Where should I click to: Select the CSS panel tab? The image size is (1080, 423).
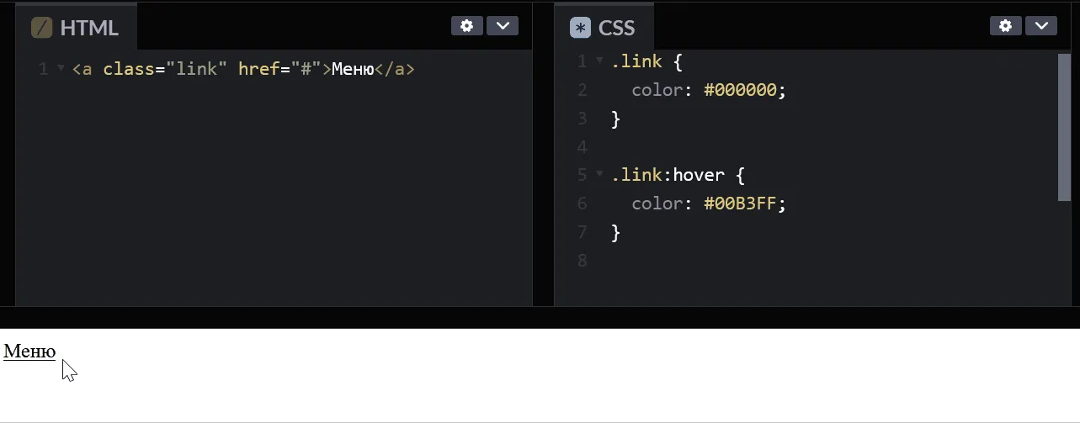click(604, 27)
